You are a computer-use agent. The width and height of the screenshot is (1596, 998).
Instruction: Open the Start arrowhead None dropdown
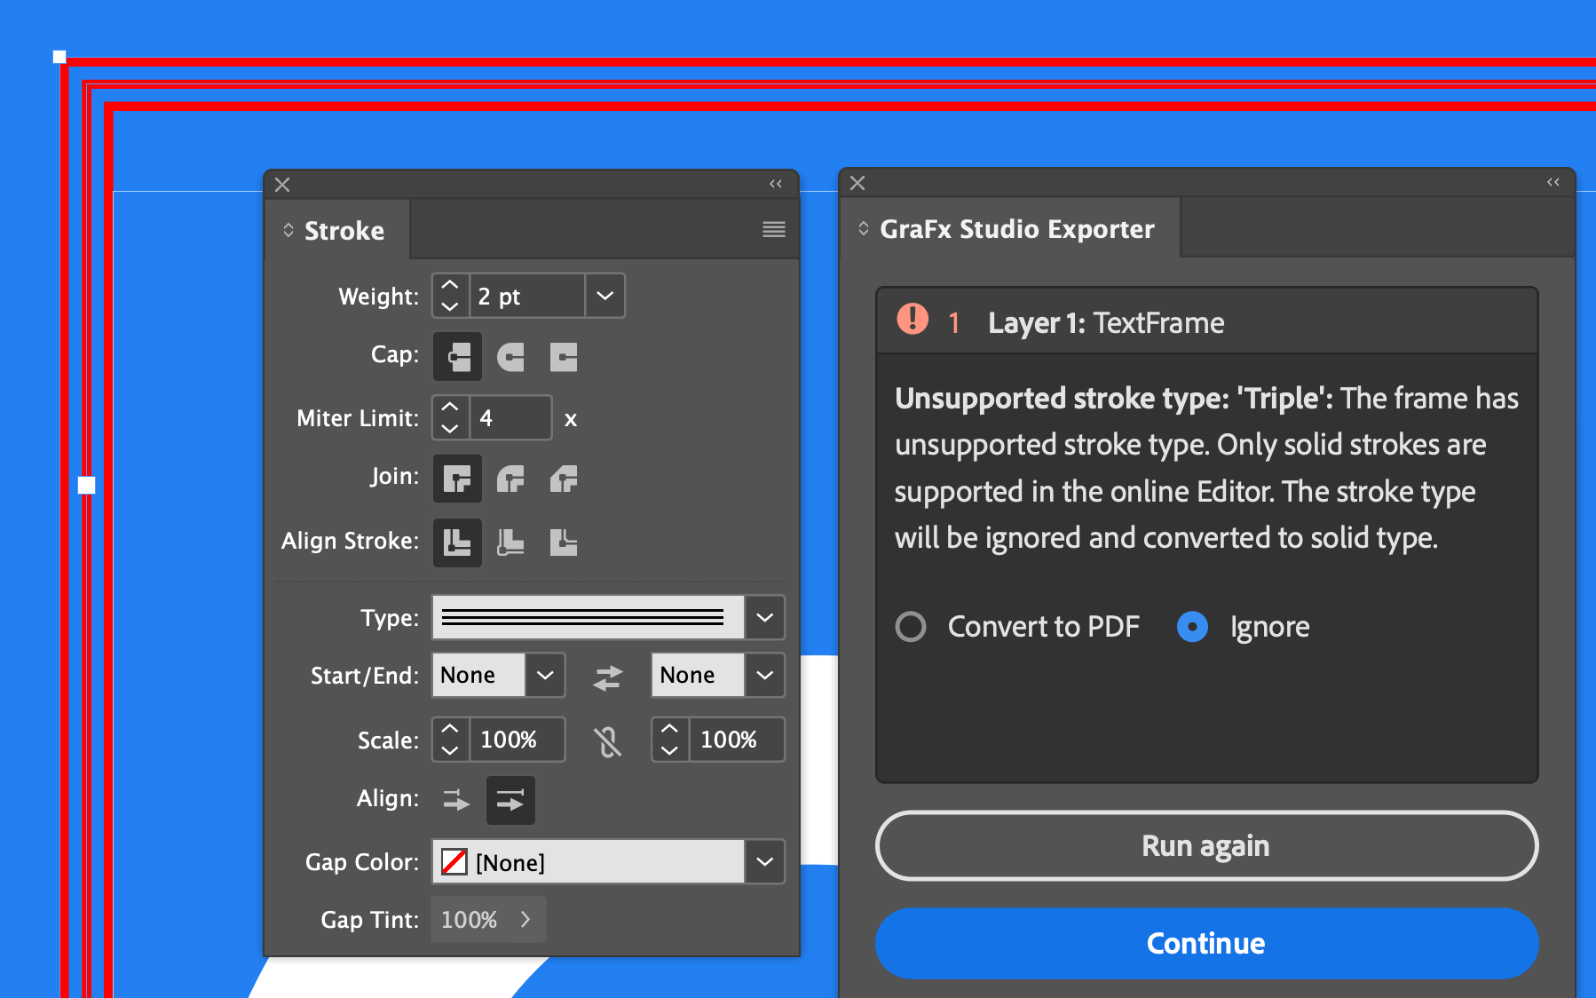(x=545, y=675)
